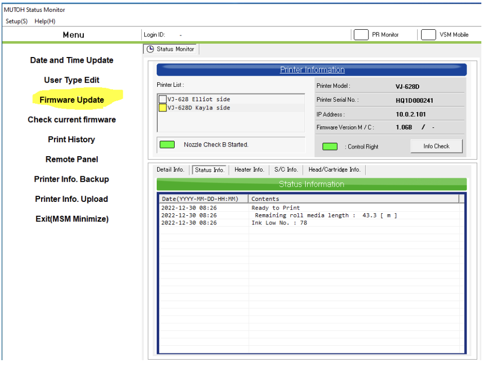Open the Head/Cartridge Info. tab
Viewport: 487px width, 373px height.
(334, 170)
